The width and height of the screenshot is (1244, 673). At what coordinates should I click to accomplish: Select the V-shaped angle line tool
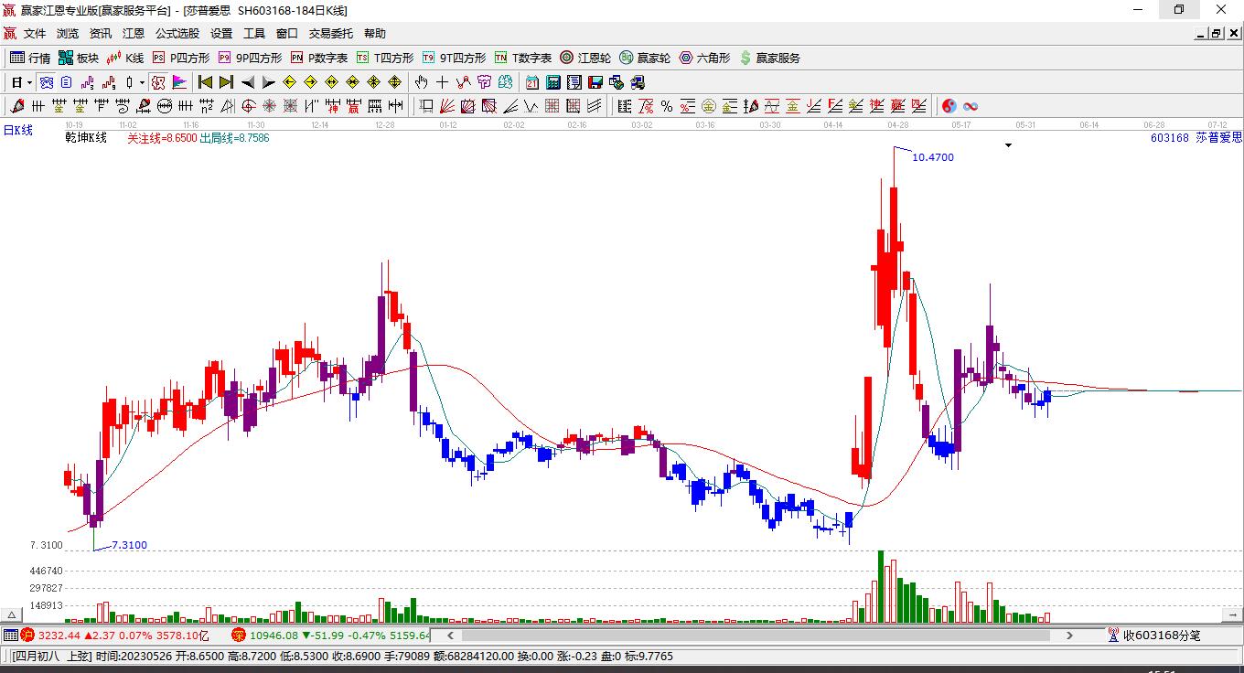tap(531, 106)
